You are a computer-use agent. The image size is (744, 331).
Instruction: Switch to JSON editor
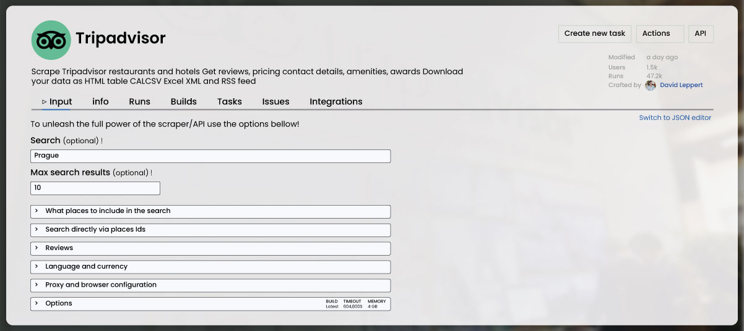675,118
